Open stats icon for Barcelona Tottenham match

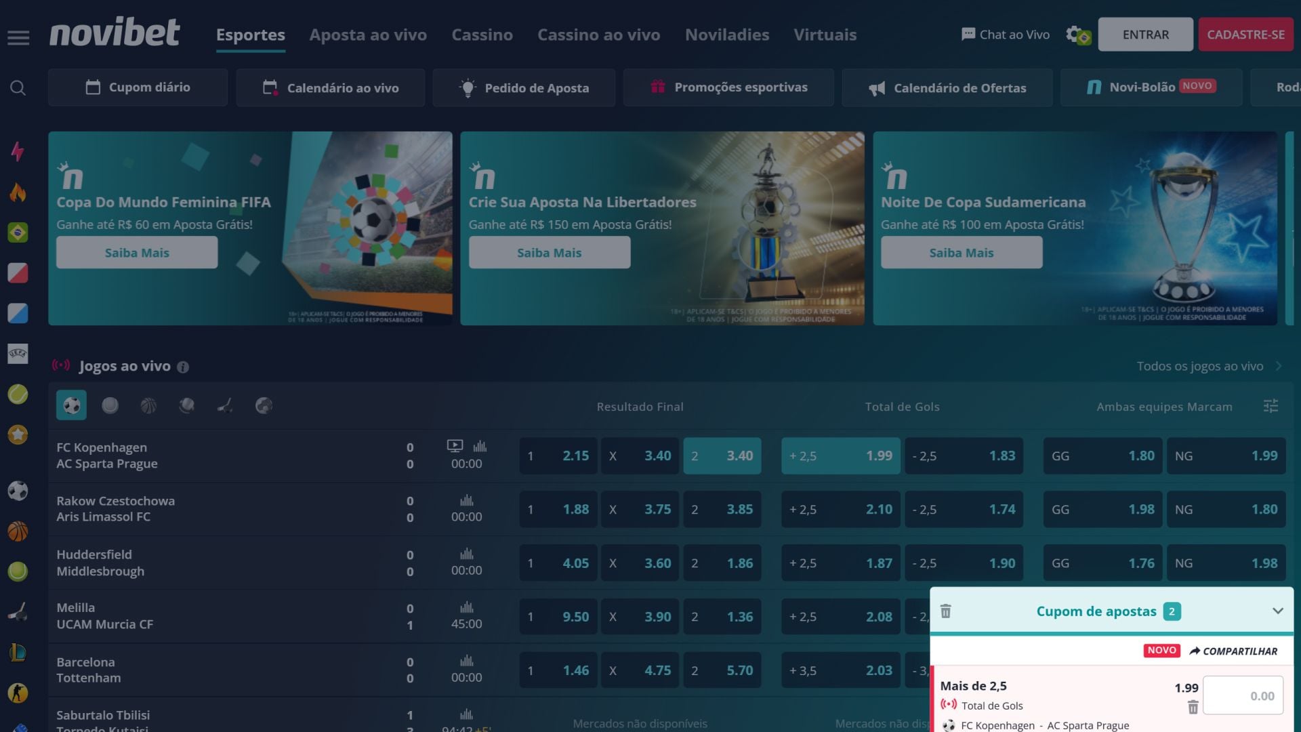tap(466, 661)
